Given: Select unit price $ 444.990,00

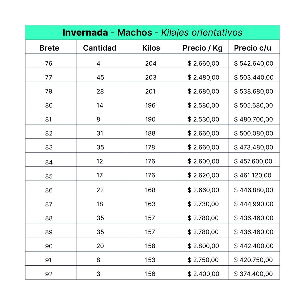Looking at the screenshot, I should point(254,204).
